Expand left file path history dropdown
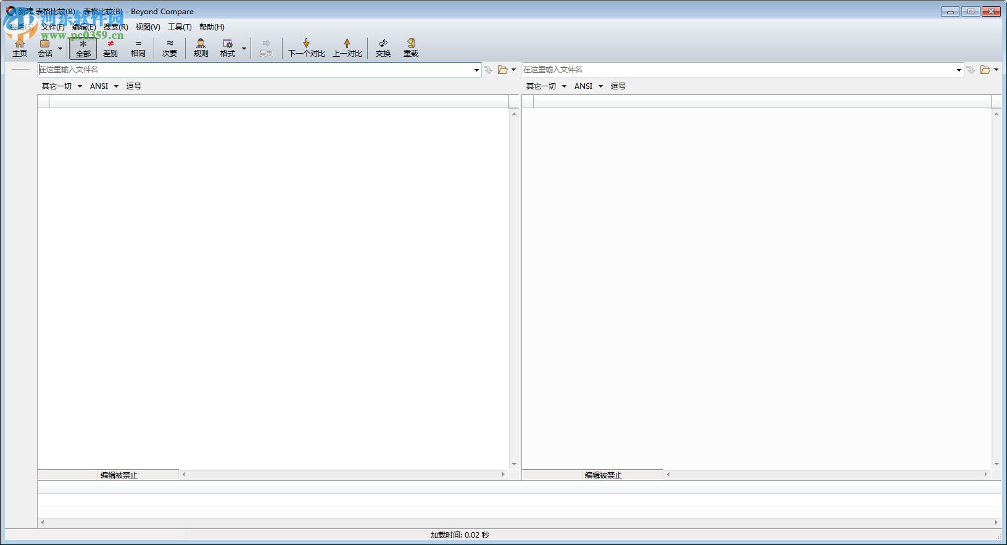1007x545 pixels. click(x=476, y=70)
